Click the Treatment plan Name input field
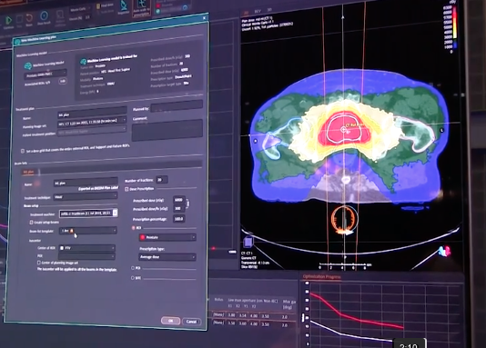 click(92, 114)
